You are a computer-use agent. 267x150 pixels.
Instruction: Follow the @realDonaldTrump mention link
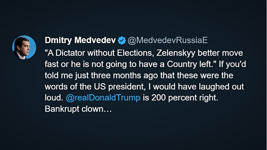tap(103, 98)
